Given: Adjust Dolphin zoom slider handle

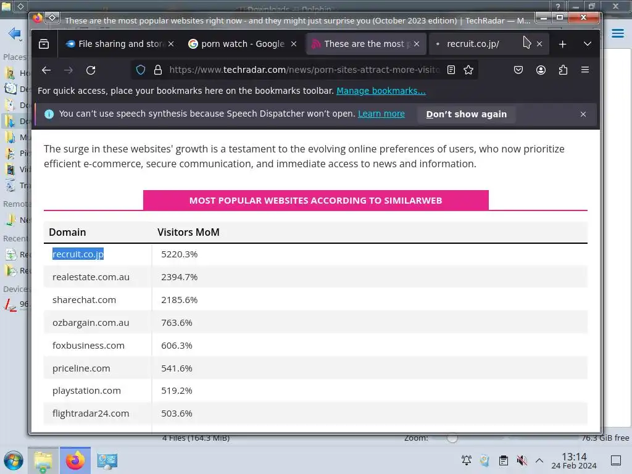Looking at the screenshot, I should [452, 438].
